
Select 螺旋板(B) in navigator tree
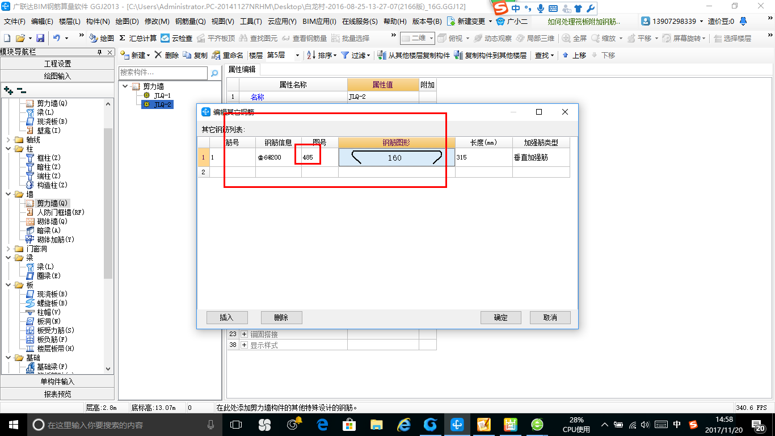click(52, 303)
